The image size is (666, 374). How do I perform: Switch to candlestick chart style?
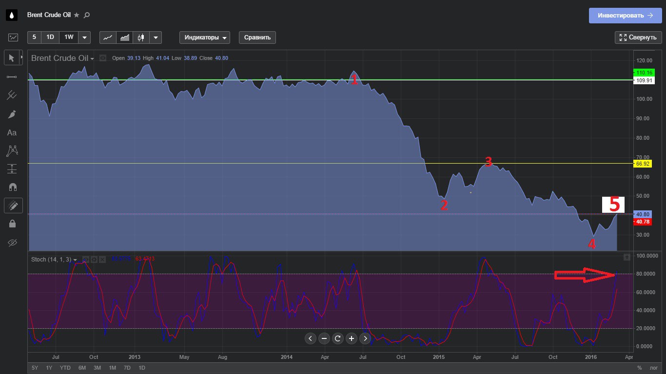pyautogui.click(x=141, y=37)
